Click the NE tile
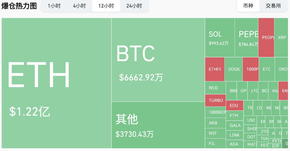 pos(267,108)
